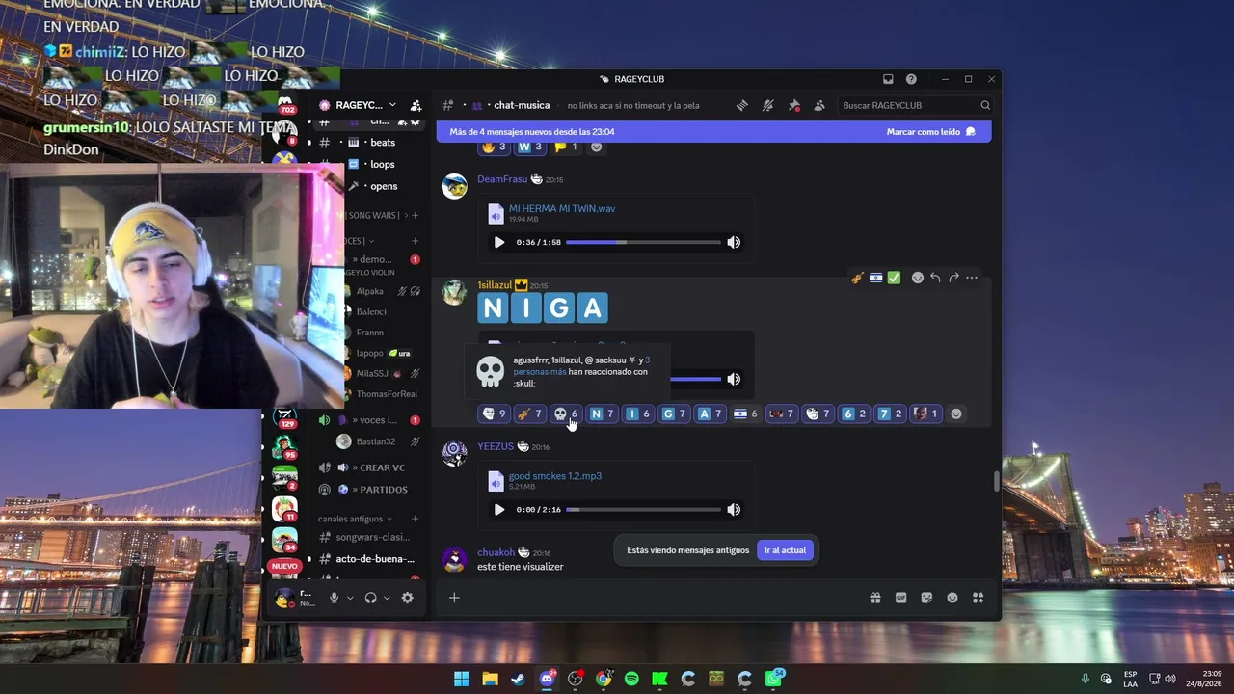Viewport: 1234px width, 694px height.
Task: Toggle the flag reaction with count 6
Action: point(746,414)
